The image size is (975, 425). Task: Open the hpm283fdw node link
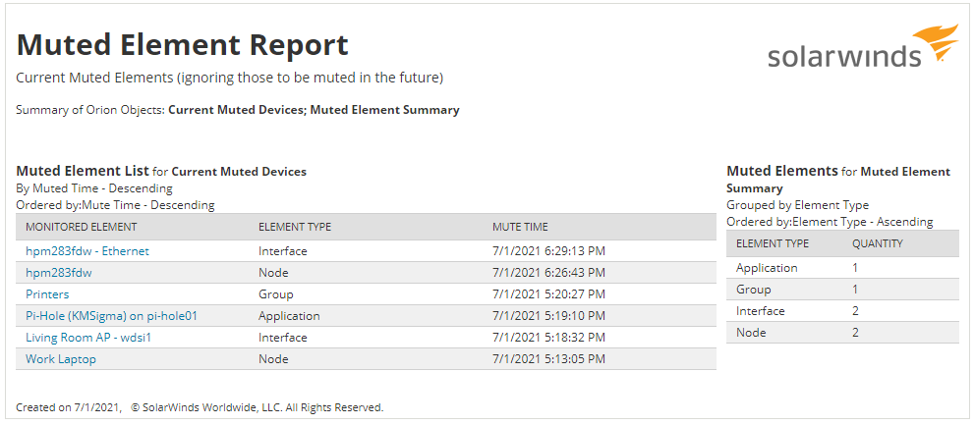pyautogui.click(x=59, y=273)
